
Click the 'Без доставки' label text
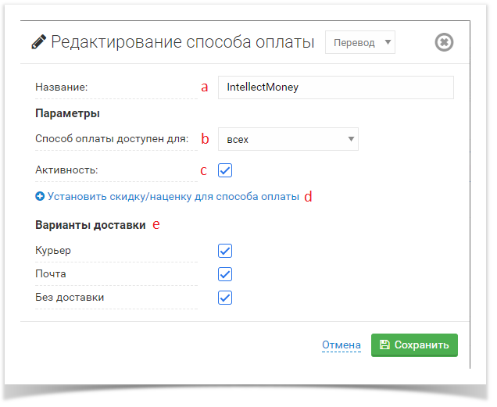point(70,298)
